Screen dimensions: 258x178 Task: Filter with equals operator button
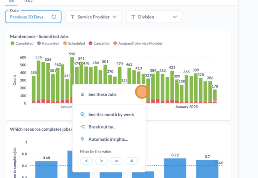click(x=117, y=161)
